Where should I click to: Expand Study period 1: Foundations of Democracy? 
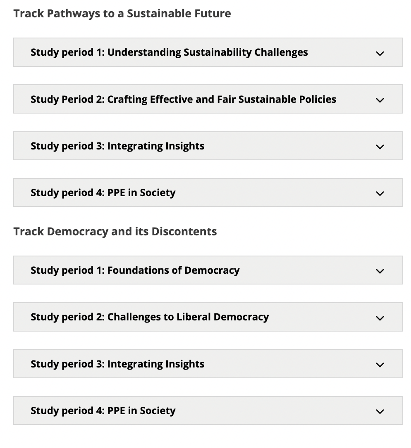(135, 270)
